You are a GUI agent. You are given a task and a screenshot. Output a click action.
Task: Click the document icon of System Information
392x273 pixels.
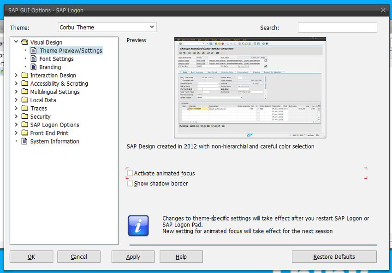[x=24, y=141]
